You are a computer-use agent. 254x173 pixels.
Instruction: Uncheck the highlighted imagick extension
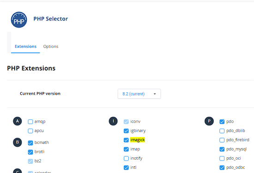tap(126, 140)
